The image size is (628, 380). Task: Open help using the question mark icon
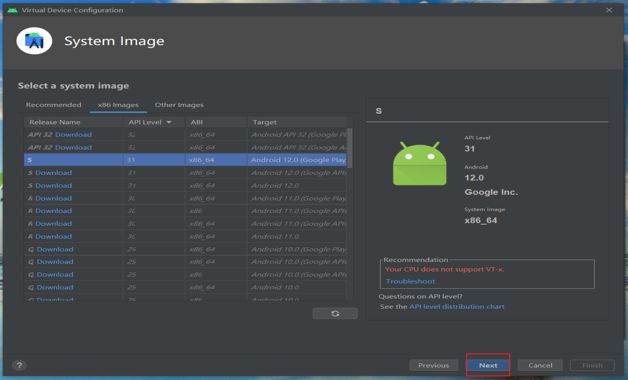pyautogui.click(x=19, y=365)
